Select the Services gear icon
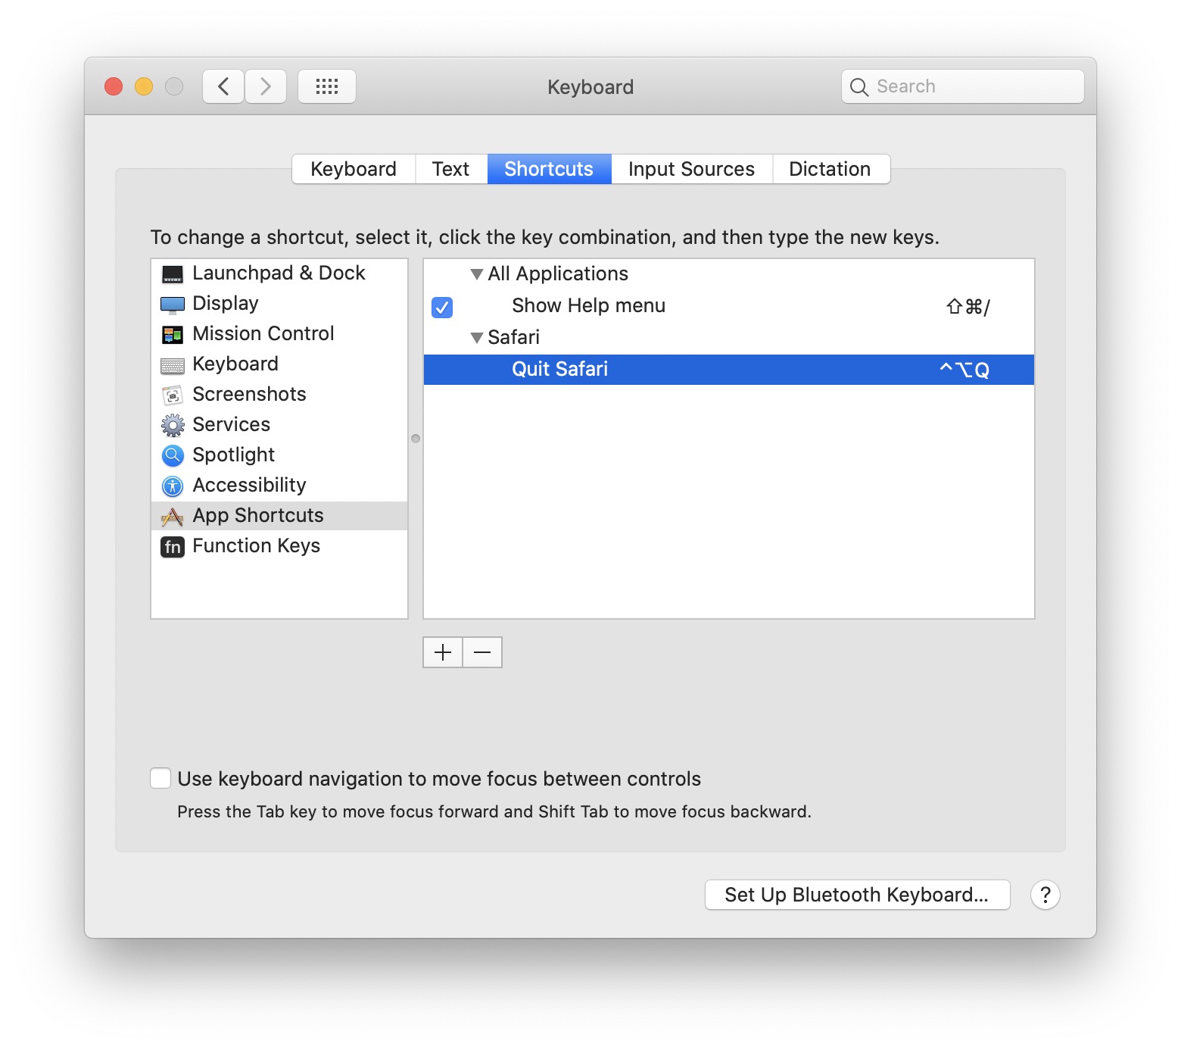The width and height of the screenshot is (1181, 1050). pyautogui.click(x=173, y=426)
